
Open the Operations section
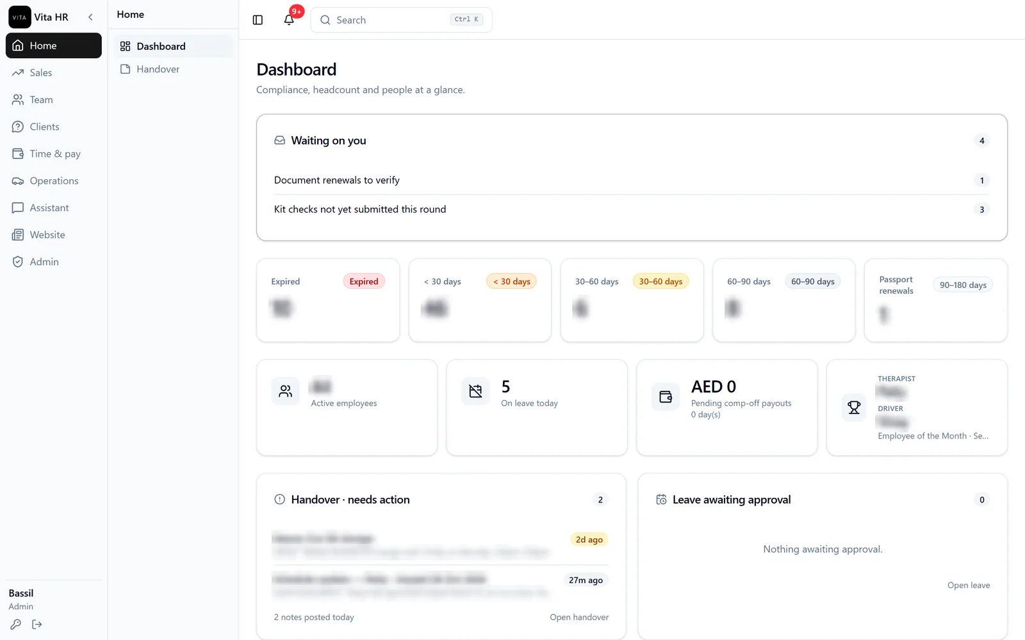point(54,180)
